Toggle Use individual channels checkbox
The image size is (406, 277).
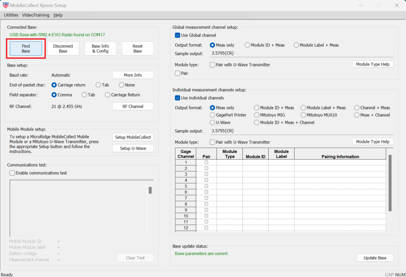click(177, 98)
